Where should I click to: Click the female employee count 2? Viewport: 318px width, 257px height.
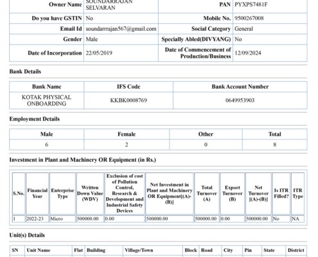coord(127,145)
